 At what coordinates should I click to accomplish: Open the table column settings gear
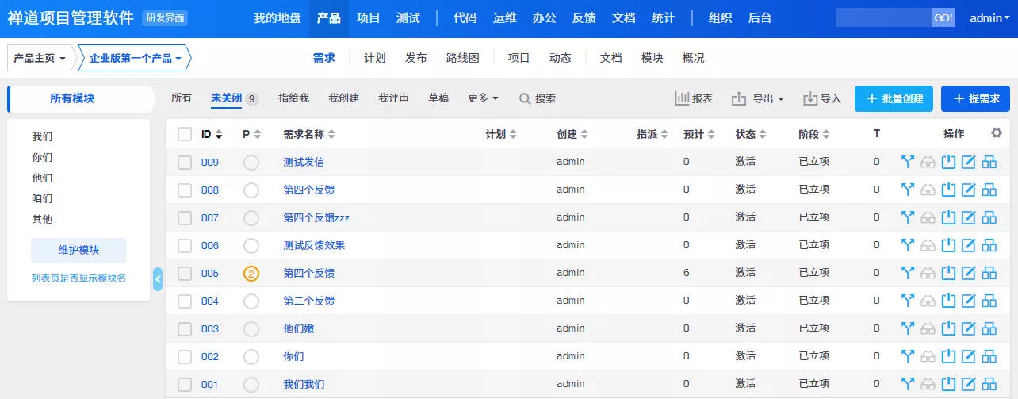[997, 133]
